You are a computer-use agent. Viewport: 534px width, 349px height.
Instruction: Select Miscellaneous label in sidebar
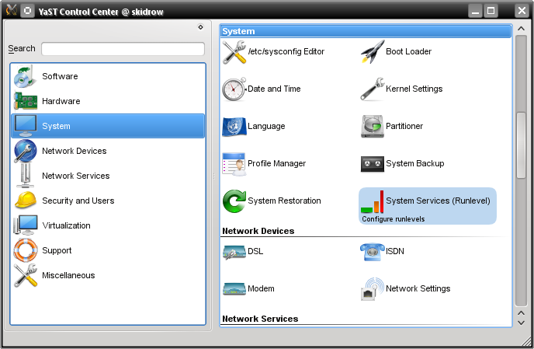click(x=68, y=275)
